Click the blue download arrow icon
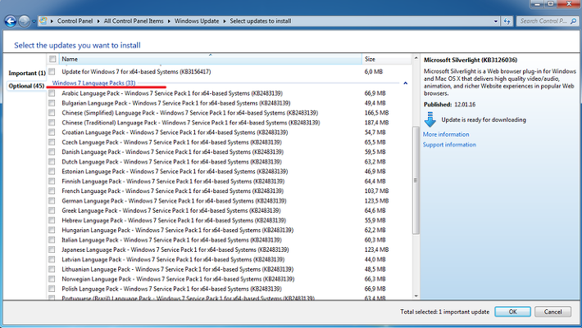582x328 pixels. [430, 120]
